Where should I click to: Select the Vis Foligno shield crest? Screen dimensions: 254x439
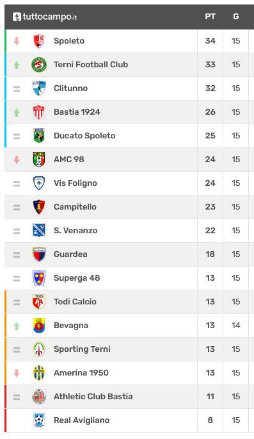pos(39,183)
